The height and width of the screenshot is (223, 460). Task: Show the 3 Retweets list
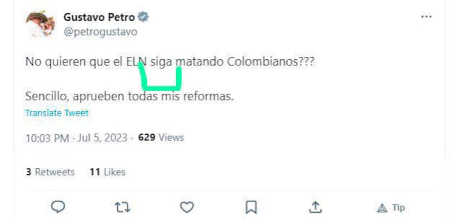tap(50, 172)
